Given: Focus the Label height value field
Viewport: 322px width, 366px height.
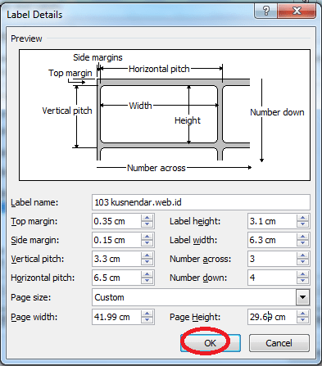Looking at the screenshot, I should click(x=272, y=221).
